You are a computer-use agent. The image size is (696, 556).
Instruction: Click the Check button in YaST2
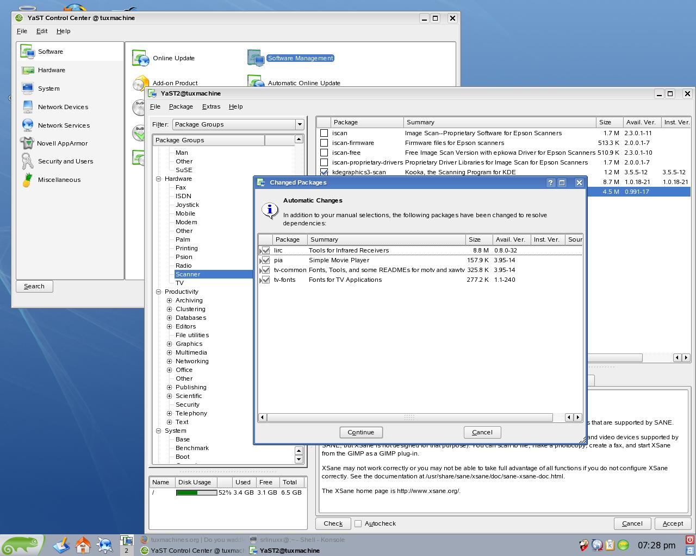click(333, 523)
